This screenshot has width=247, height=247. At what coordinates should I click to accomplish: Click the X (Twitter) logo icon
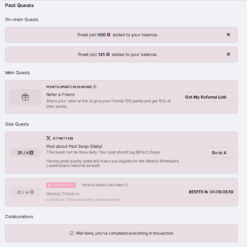(x=48, y=138)
